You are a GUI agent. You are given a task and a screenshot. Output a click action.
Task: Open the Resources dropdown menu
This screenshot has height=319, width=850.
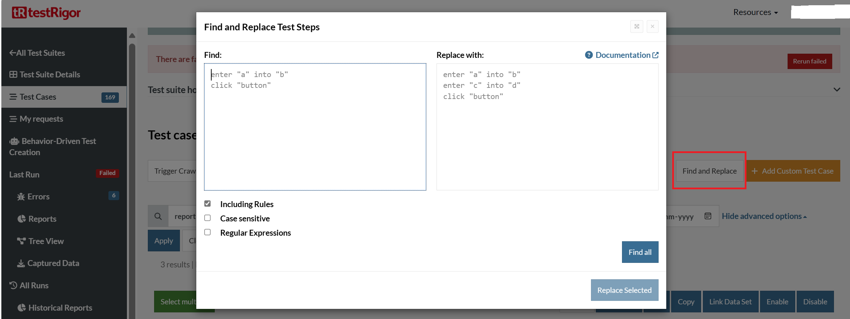point(756,12)
